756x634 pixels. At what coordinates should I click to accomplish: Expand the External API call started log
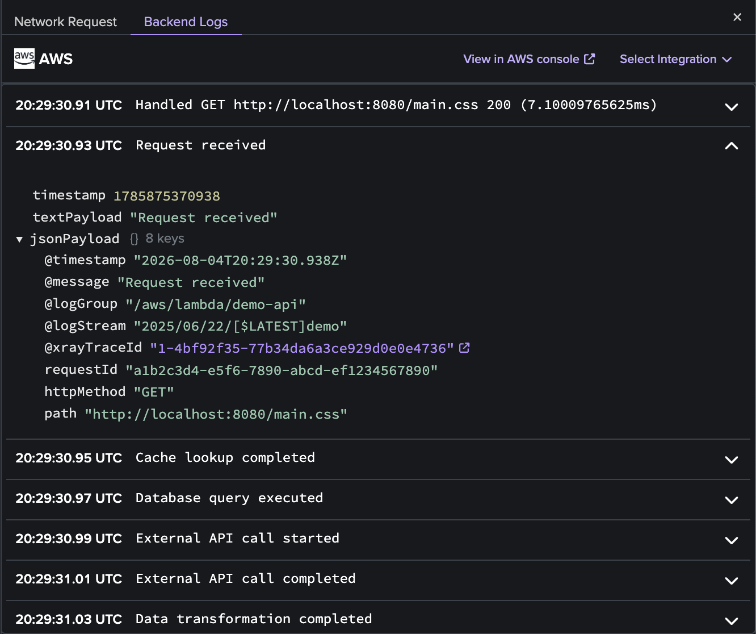[732, 540]
